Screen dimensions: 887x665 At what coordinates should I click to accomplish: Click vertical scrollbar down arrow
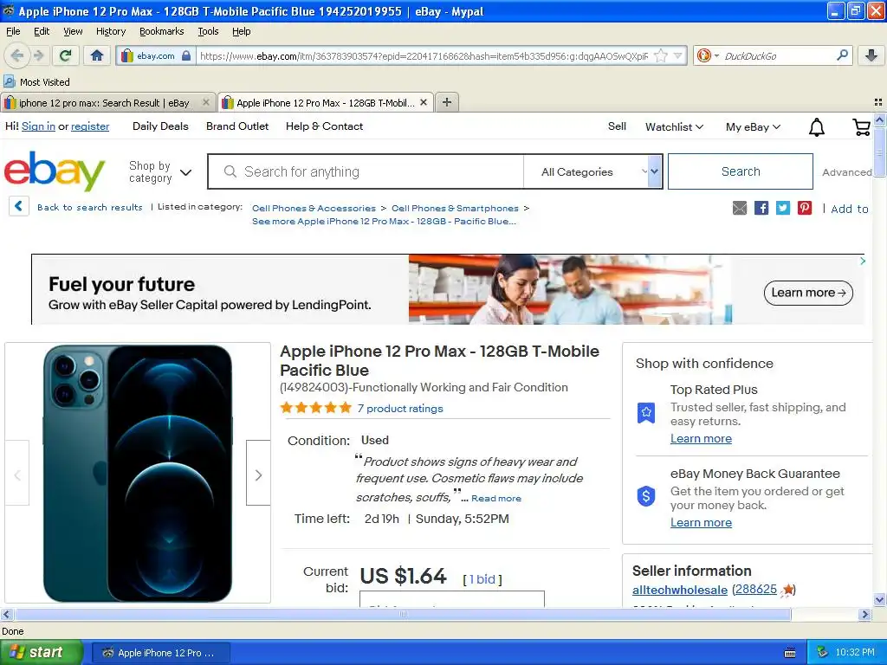879,599
